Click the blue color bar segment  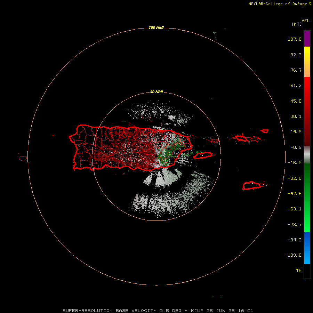(x=307, y=248)
